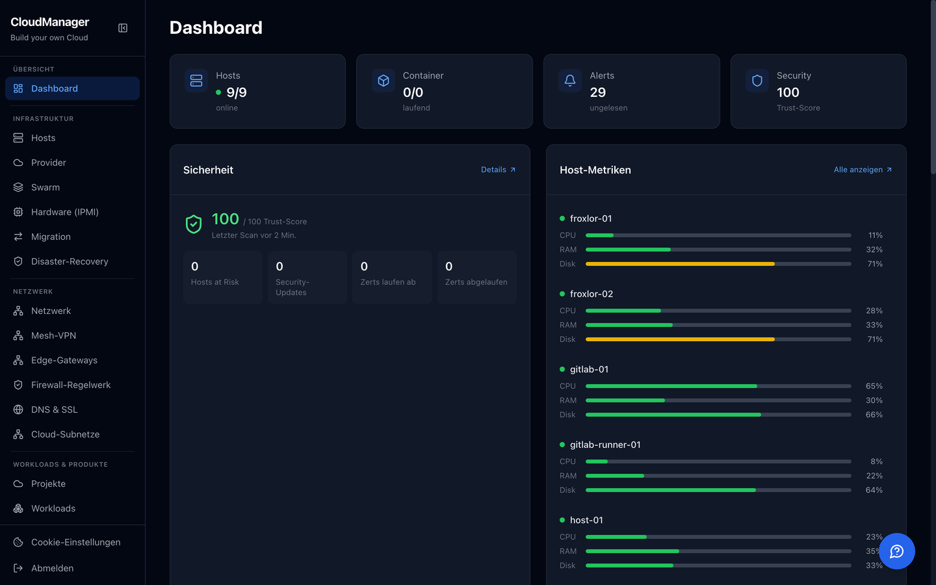Click the Dashboard grid icon in sidebar
The width and height of the screenshot is (936, 585).
(18, 88)
